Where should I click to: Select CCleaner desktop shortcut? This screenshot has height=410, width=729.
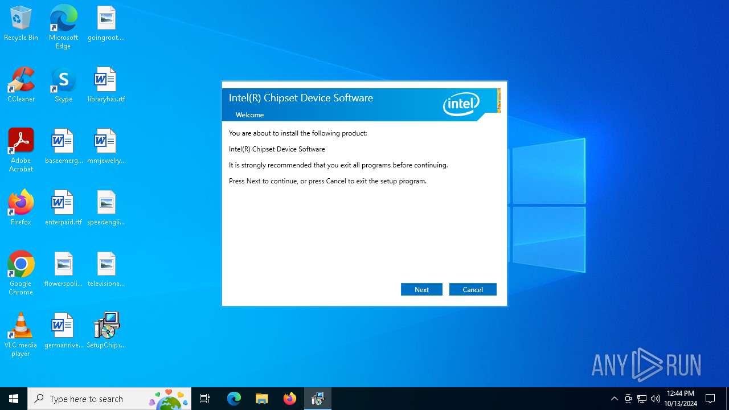[x=21, y=85]
